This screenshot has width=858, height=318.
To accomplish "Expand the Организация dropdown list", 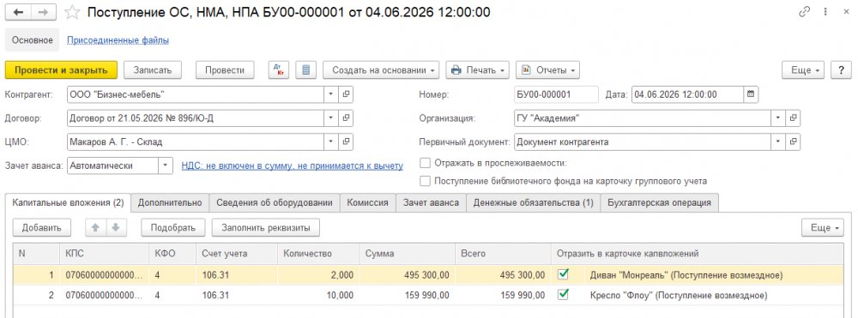I will coord(778,118).
